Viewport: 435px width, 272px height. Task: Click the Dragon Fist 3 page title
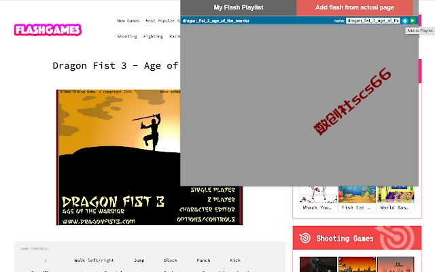[x=116, y=66]
